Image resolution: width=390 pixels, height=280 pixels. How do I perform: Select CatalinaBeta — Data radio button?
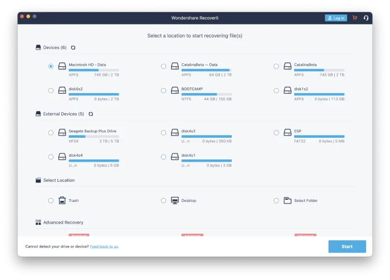tap(163, 66)
